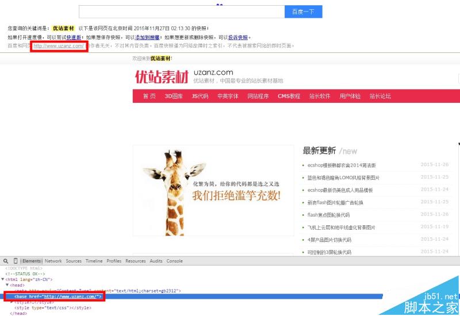Go to the 站长论坛 nav item
This screenshot has height=316, width=460.
(x=380, y=96)
